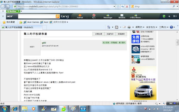Click the quote link button on post #1
This screenshot has width=179, height=112.
coord(114,42)
